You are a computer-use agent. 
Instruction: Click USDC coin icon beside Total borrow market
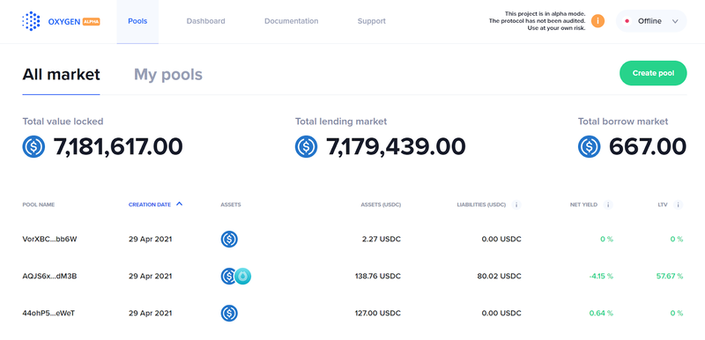click(589, 146)
